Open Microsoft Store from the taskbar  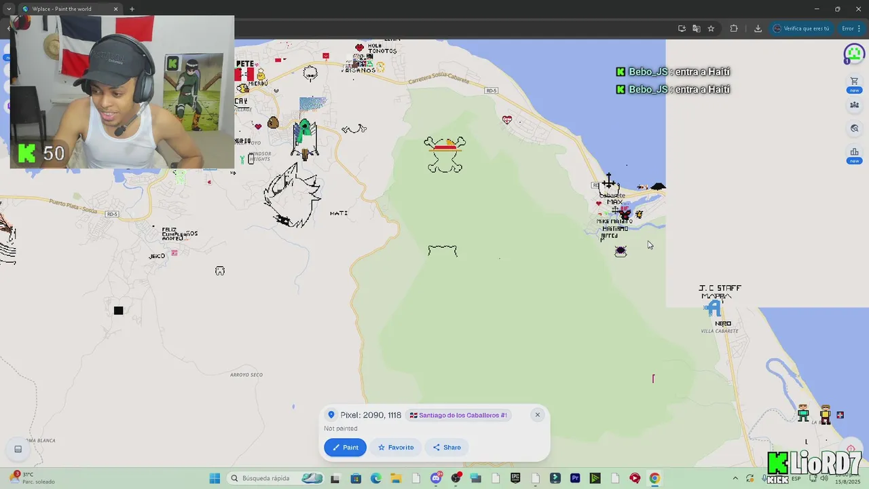click(356, 478)
